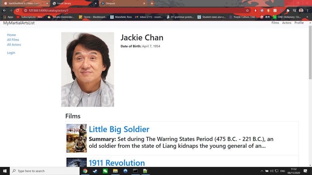Open the Chrome three-dot menu
The image size is (312, 175).
(307, 10)
